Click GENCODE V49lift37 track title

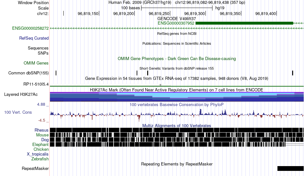(x=177, y=19)
